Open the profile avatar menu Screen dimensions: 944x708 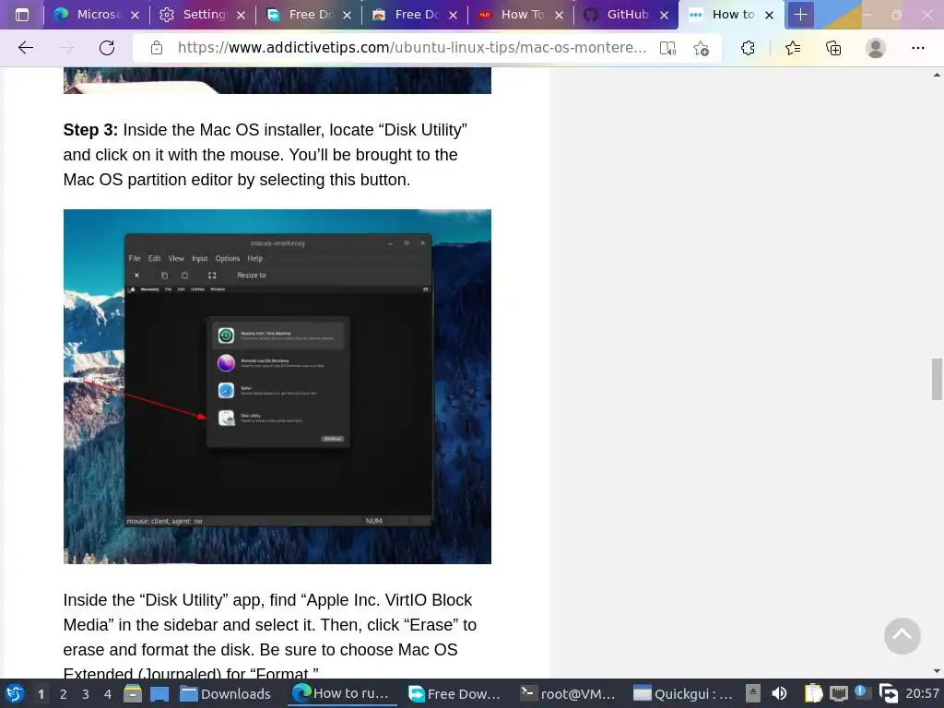point(876,48)
